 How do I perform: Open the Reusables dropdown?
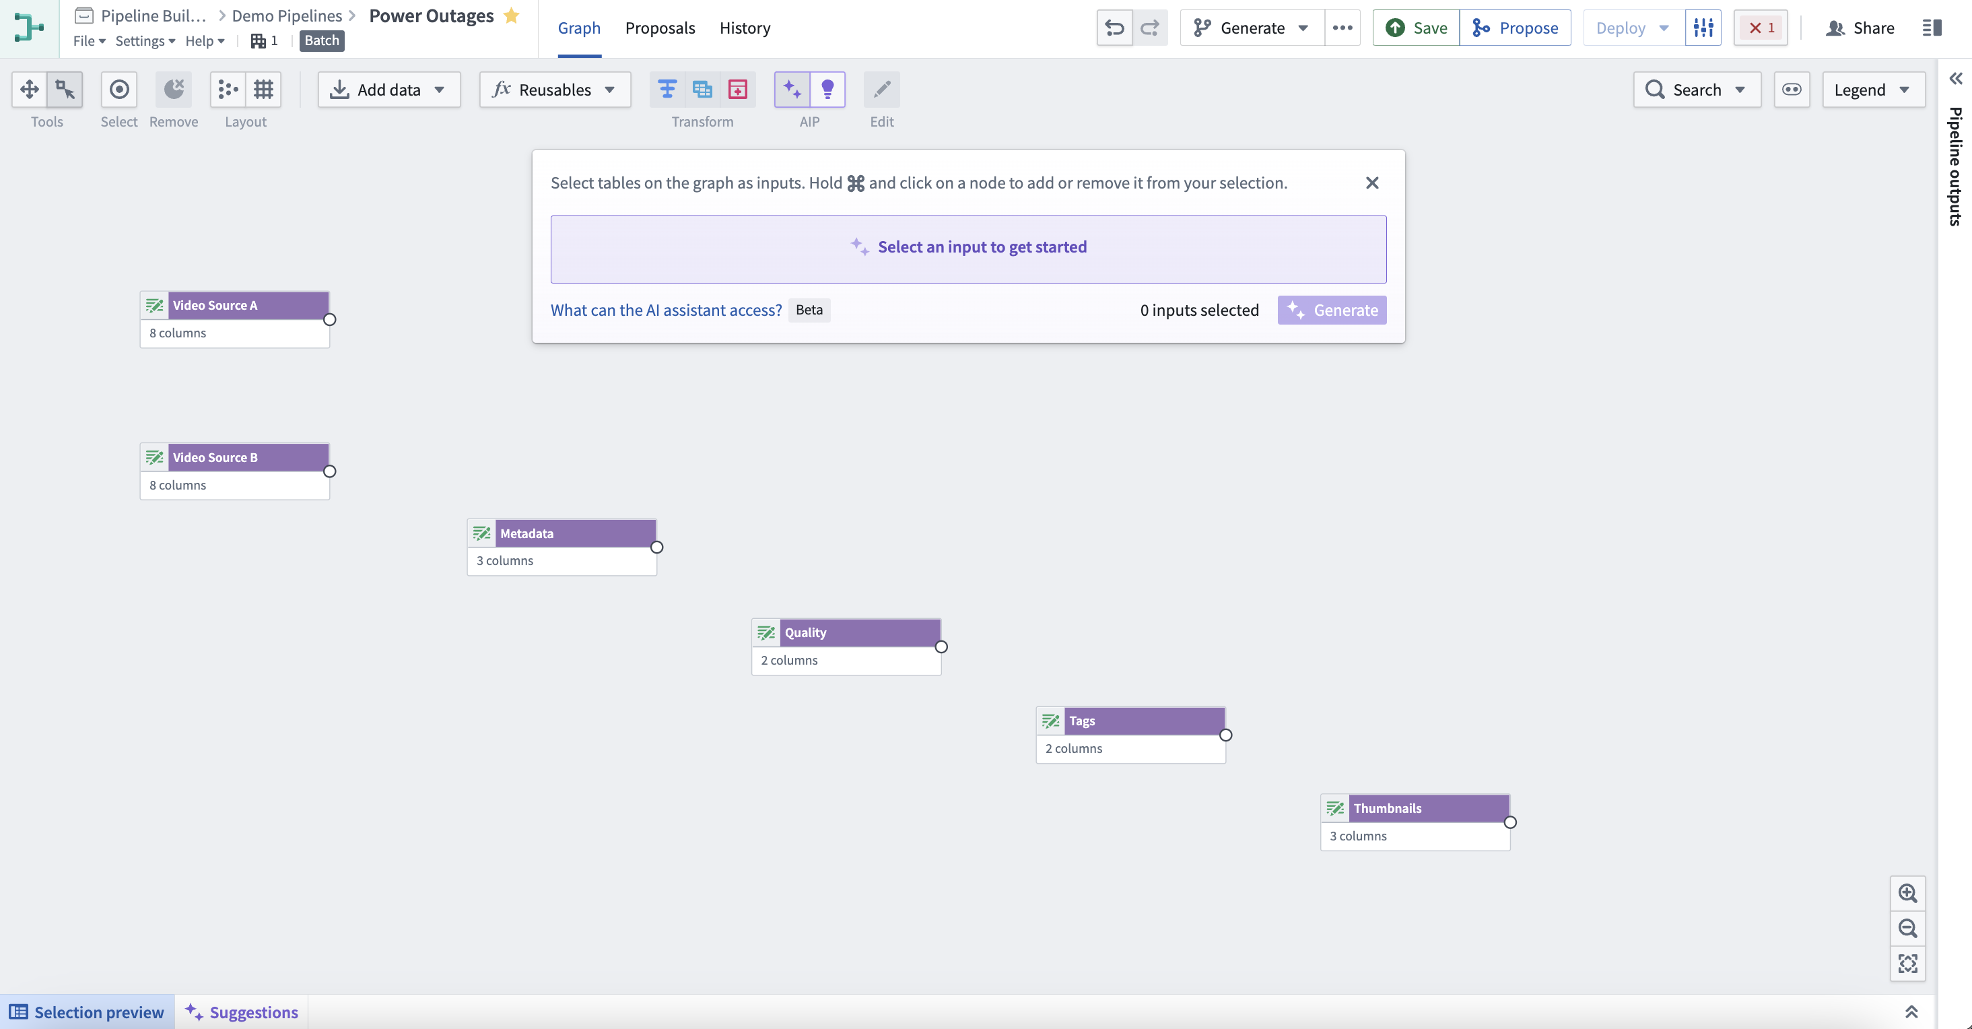pos(555,90)
